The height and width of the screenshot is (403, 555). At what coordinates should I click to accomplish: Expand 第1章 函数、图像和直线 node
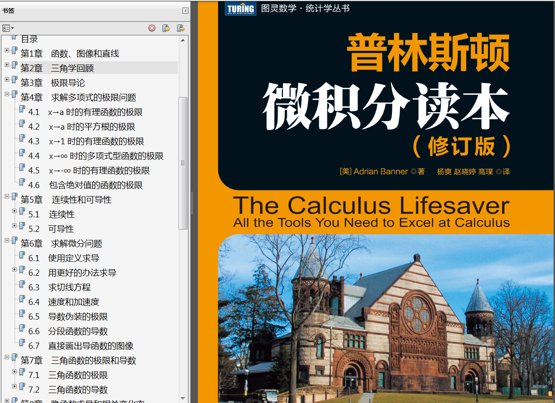(7, 50)
